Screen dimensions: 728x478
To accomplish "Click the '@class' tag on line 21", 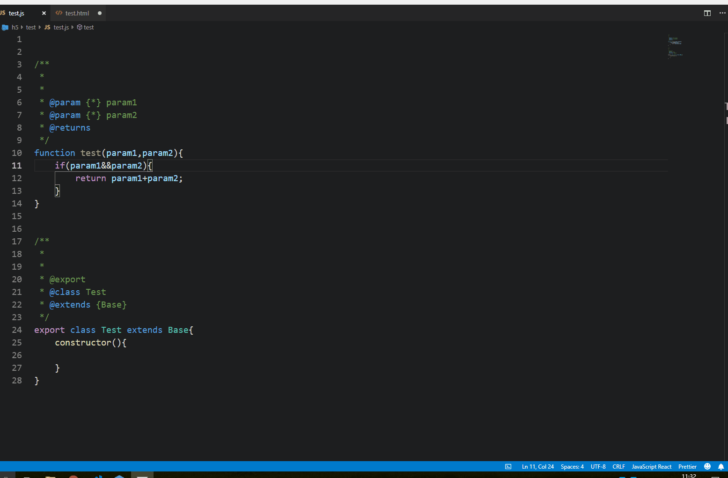I will point(65,292).
